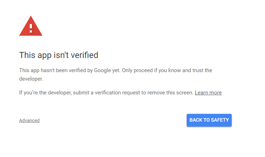Screen dimensions: 265x157
Task: Click the word "app" in the heading
Action: pos(42,55)
